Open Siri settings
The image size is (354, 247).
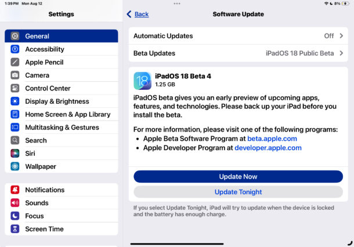[x=62, y=154]
